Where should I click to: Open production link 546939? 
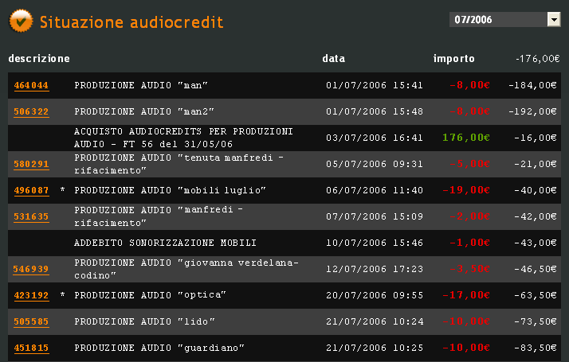coord(31,269)
